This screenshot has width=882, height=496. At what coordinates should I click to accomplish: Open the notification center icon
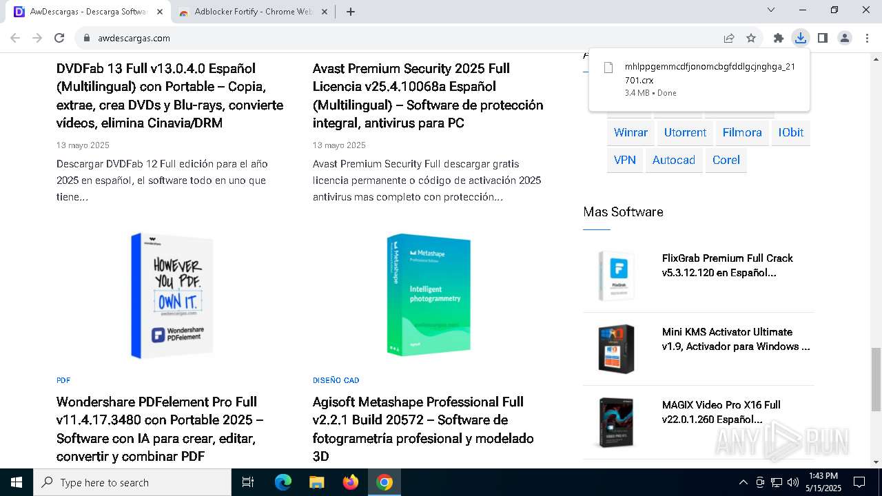(859, 482)
